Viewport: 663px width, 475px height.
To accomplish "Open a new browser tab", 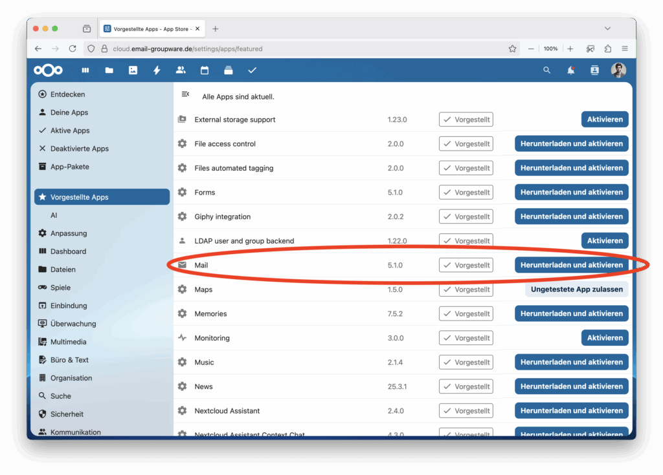I will 215,28.
